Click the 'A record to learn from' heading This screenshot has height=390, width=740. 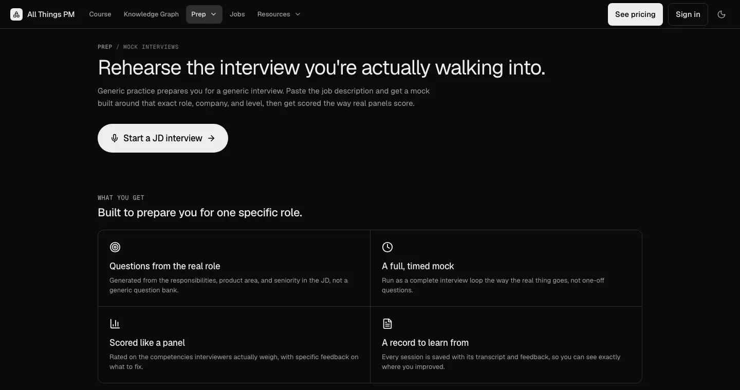pyautogui.click(x=425, y=343)
